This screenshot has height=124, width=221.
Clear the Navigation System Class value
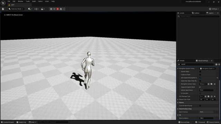tap(215, 84)
